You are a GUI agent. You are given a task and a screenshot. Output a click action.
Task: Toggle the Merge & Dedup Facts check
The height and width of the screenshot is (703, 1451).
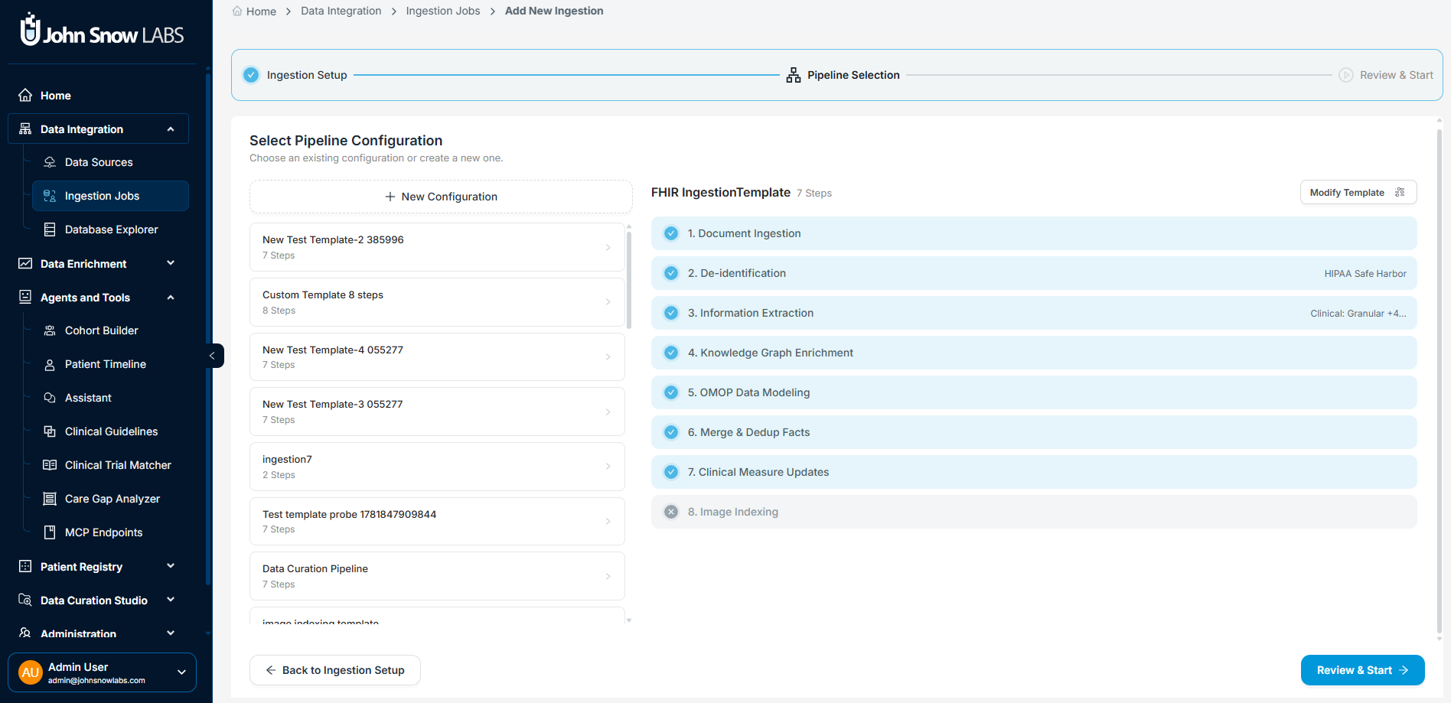[x=671, y=432]
